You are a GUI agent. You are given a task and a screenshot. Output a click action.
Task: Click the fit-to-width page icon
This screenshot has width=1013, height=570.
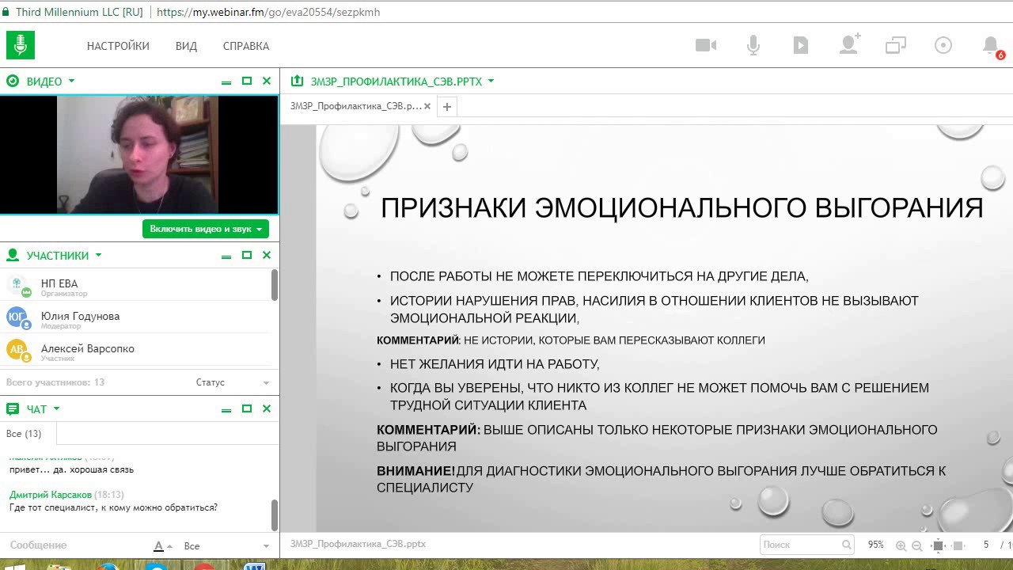click(958, 545)
